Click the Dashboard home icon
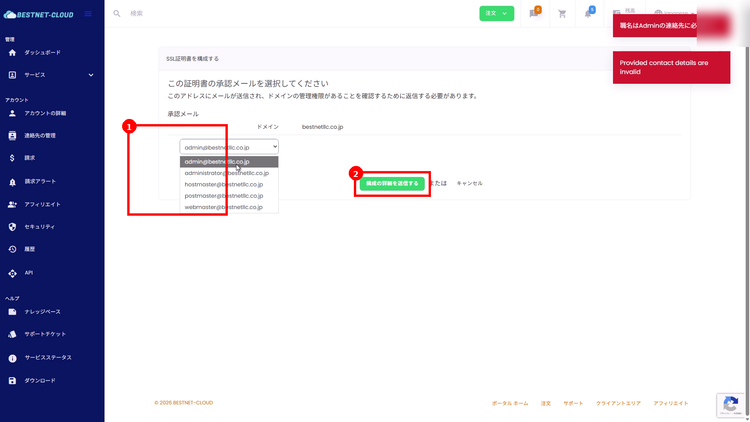 pos(13,53)
